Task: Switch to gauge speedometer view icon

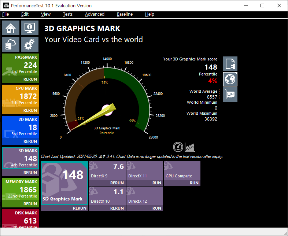Action: 178,147
